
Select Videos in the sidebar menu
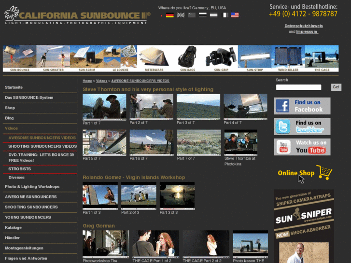point(11,128)
